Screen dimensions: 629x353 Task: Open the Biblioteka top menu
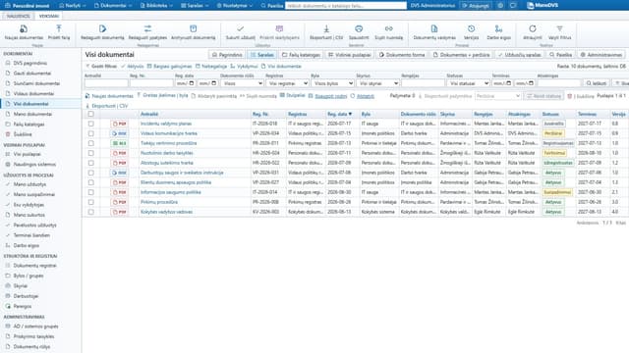pos(156,6)
